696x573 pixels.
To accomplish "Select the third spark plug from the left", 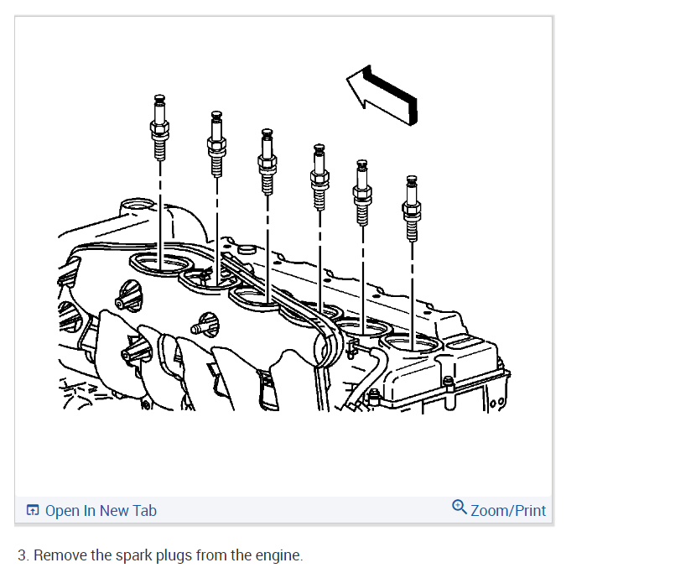I will point(267,162).
